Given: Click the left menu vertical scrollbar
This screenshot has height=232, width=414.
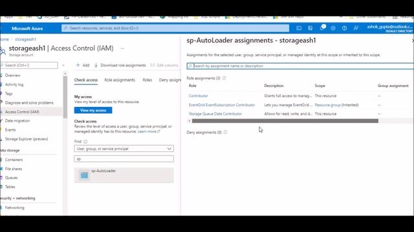Looking at the screenshot, I should click(x=65, y=97).
